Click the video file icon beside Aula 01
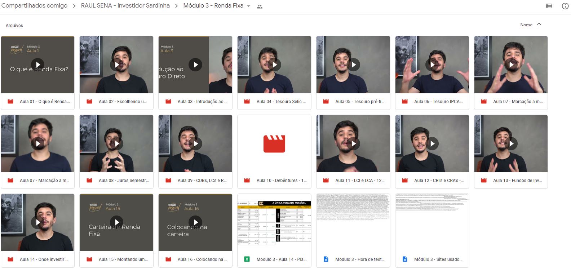The height and width of the screenshot is (280, 571). click(x=10, y=102)
